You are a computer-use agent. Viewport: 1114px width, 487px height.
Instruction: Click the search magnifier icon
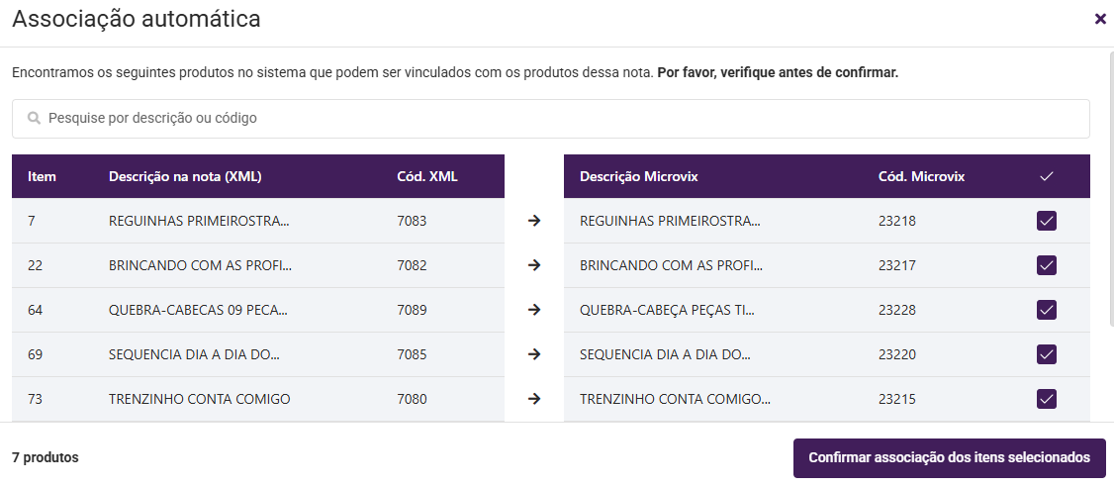[x=34, y=118]
